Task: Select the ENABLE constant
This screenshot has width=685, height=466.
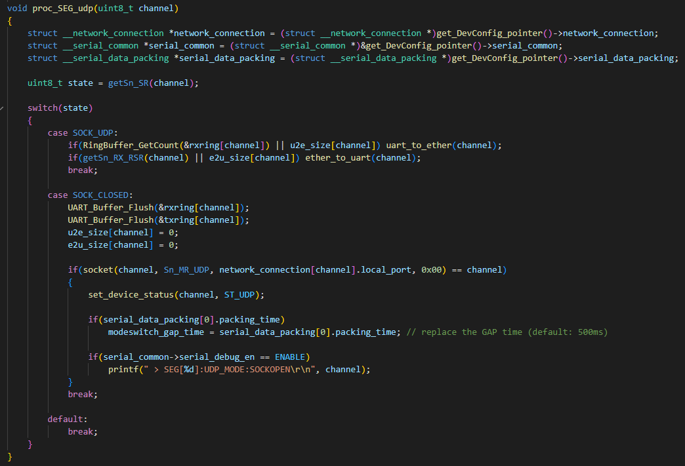Action: [290, 357]
